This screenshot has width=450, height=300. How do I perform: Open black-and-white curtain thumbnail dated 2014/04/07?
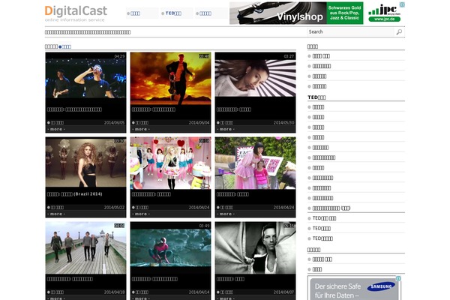256,247
